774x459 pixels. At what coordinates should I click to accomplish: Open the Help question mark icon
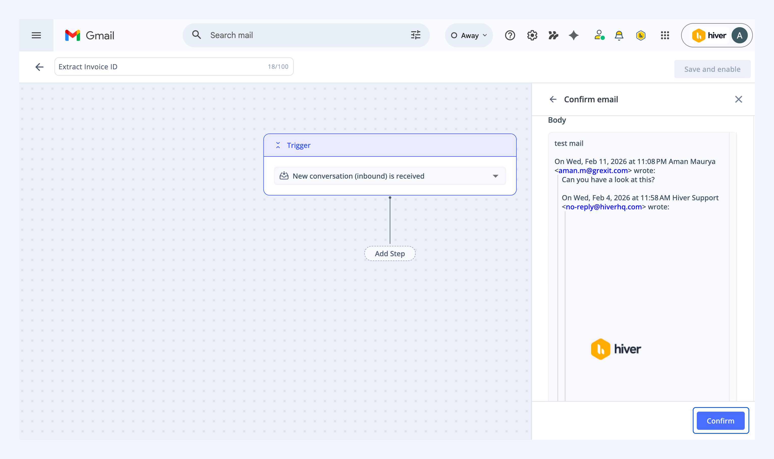pos(510,35)
